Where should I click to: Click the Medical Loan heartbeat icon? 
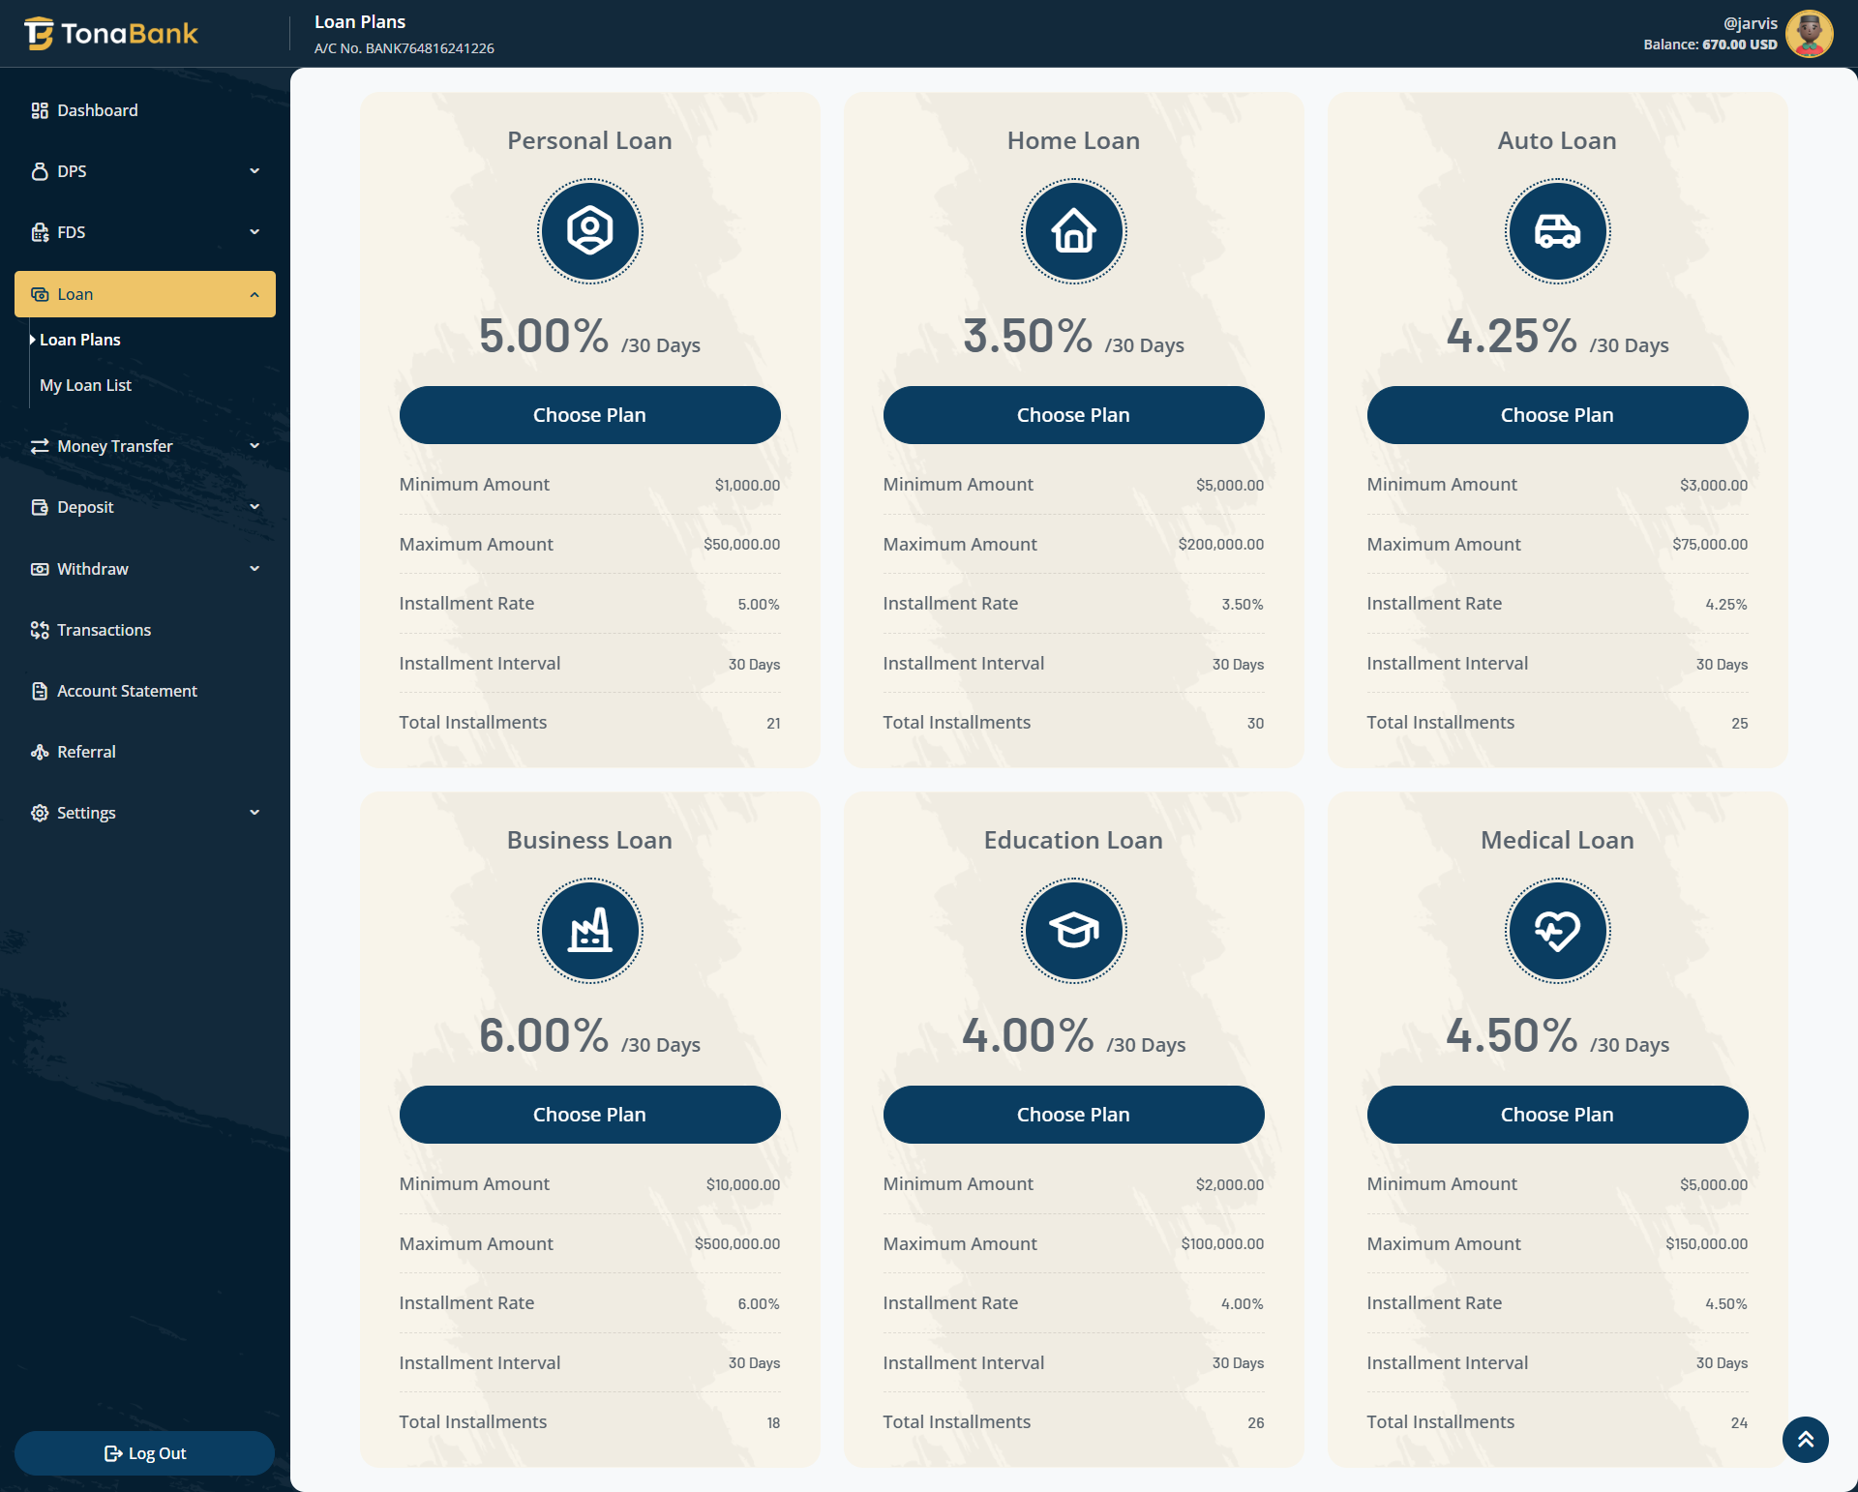1557,931
